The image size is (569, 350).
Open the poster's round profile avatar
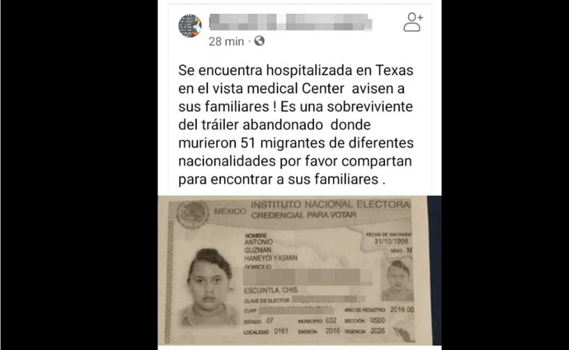190,26
